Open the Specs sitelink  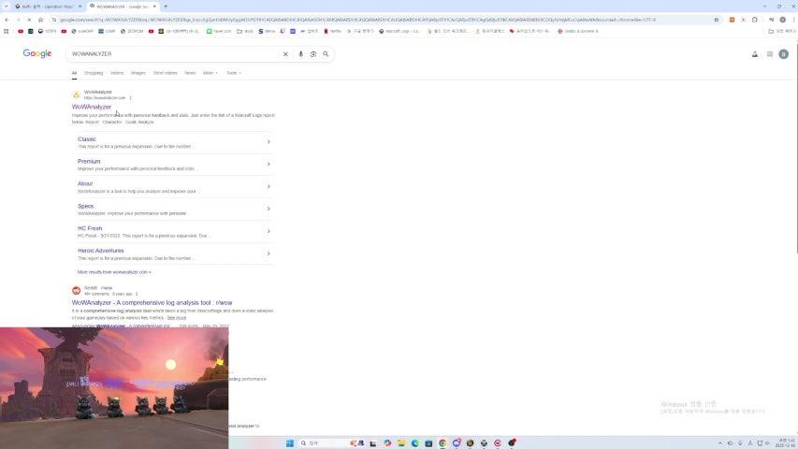coord(86,206)
